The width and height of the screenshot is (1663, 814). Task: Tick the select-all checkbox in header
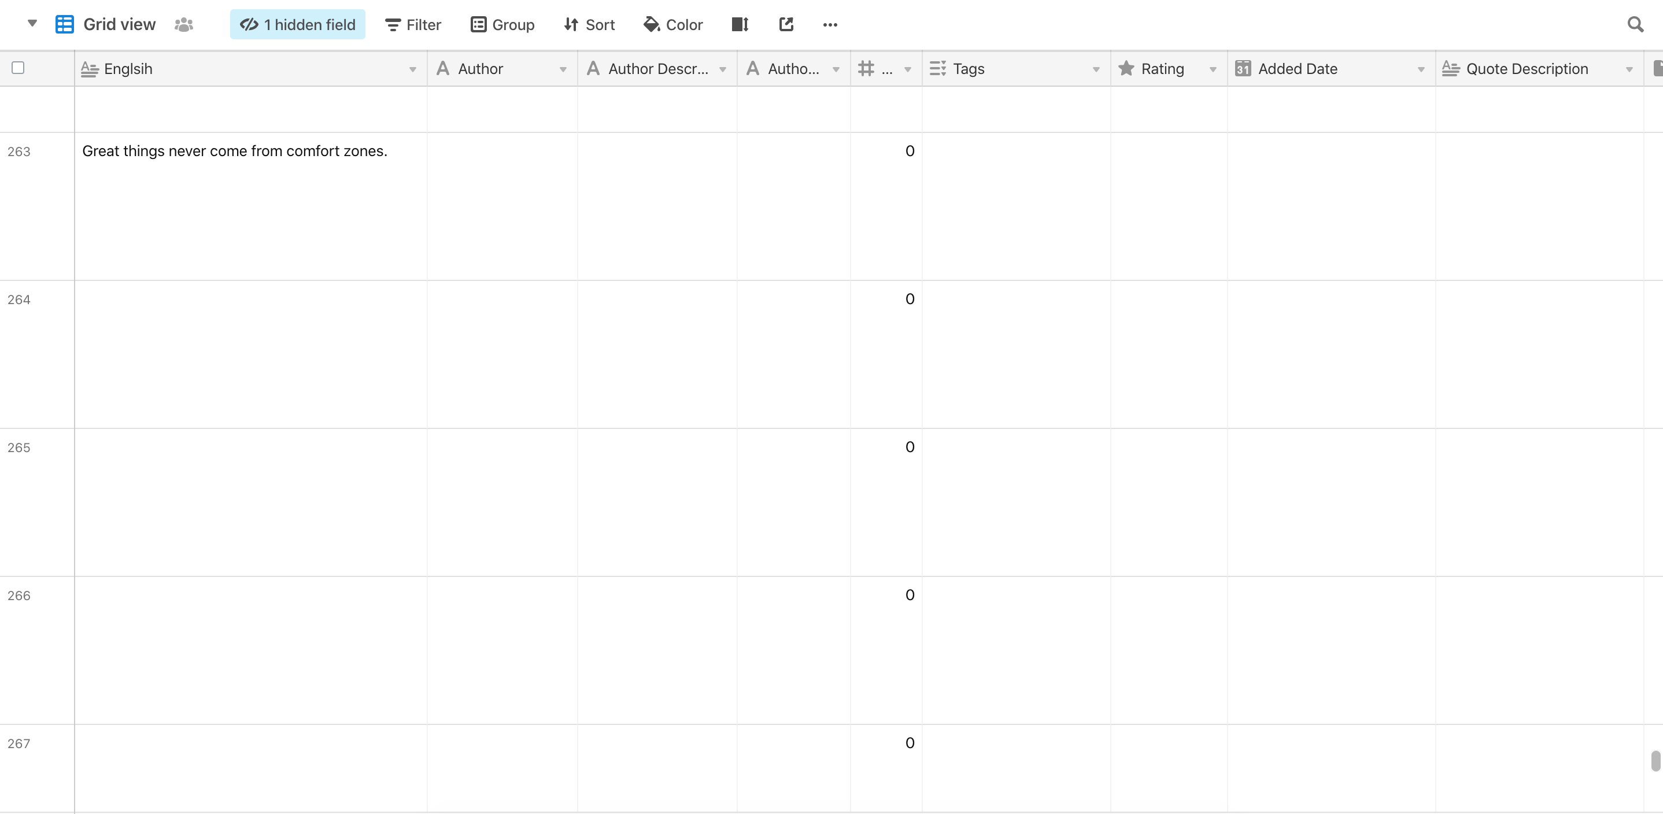coord(18,68)
